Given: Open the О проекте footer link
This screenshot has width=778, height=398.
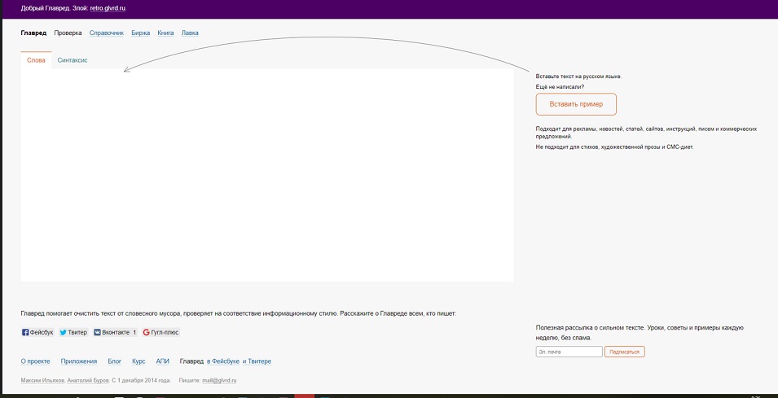Looking at the screenshot, I should (35, 361).
